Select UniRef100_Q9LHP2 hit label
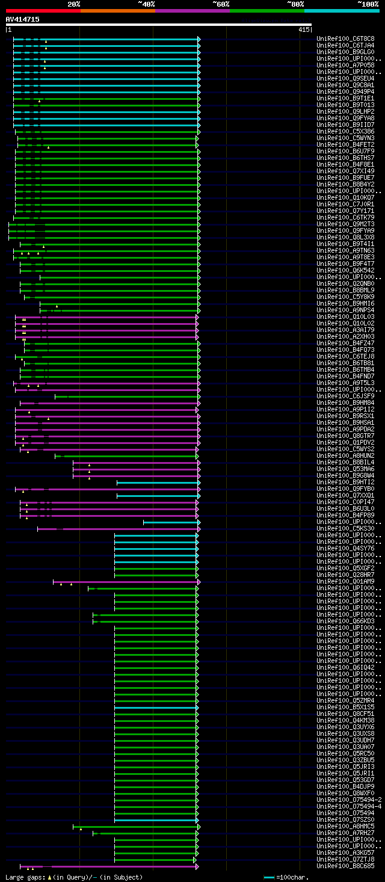 point(346,111)
